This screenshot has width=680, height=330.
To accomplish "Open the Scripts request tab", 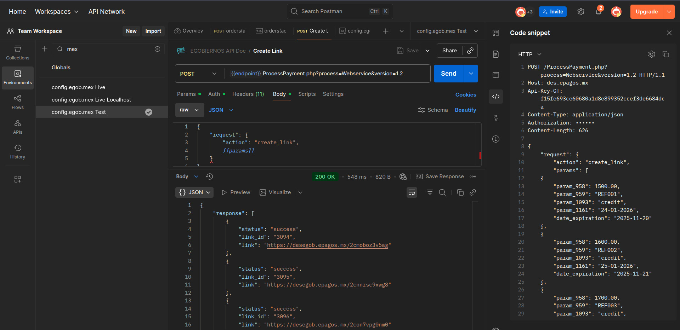I will click(307, 94).
